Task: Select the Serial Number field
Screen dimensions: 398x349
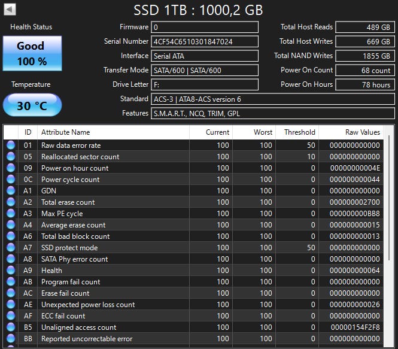Action: click(205, 41)
